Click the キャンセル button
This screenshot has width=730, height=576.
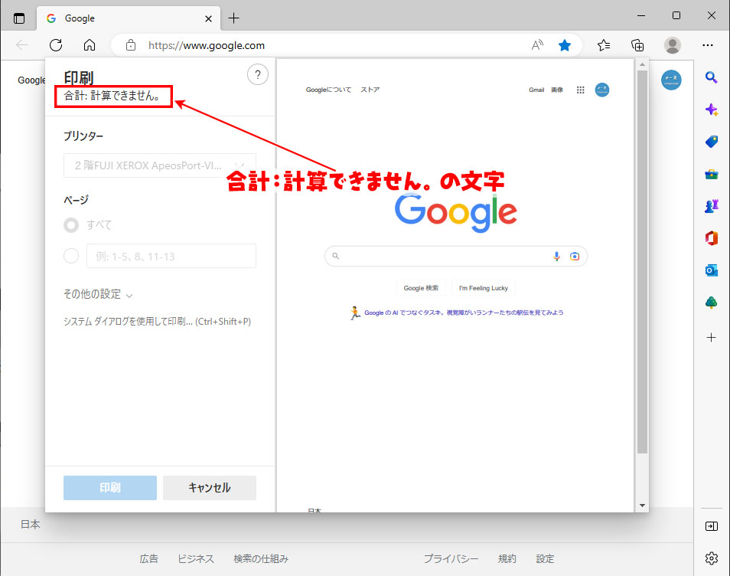coord(210,488)
